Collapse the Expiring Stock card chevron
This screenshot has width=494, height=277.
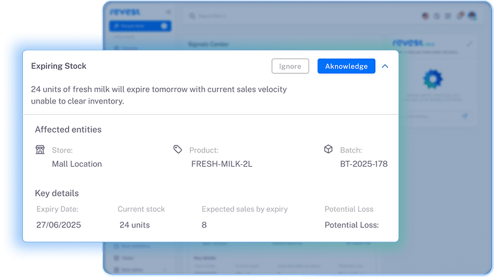[385, 66]
